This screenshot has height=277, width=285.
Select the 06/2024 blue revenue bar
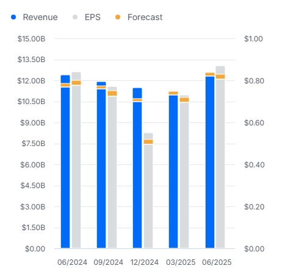click(65, 161)
